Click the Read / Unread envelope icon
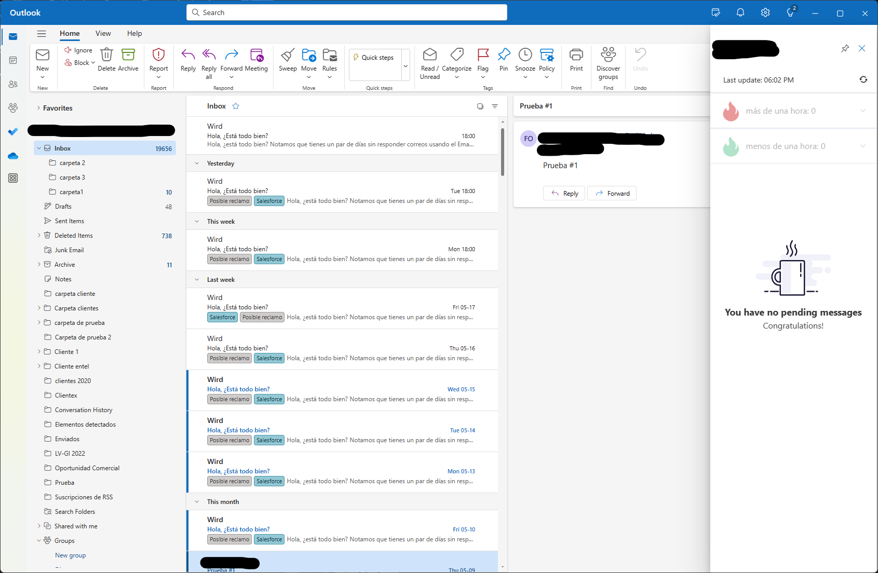Viewport: 878px width, 573px height. tap(430, 54)
